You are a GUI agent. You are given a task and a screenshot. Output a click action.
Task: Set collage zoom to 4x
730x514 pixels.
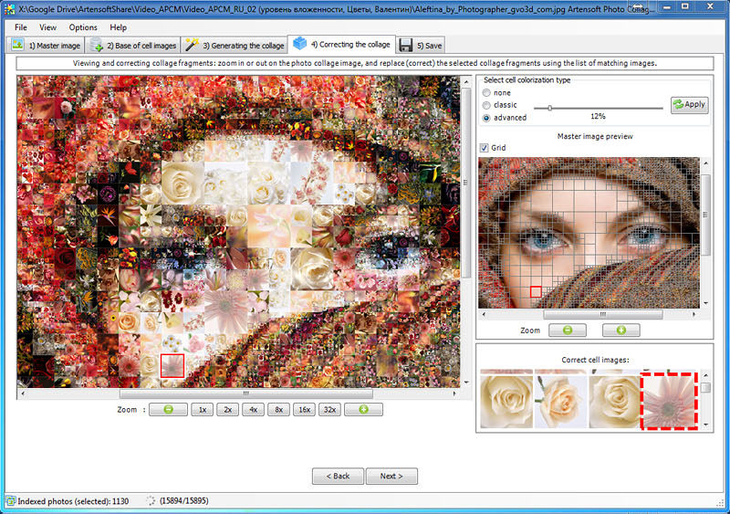[254, 410]
